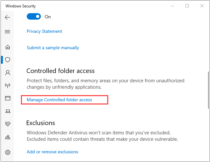Maximize the Windows Security window
210x162 pixels.
click(x=187, y=6)
